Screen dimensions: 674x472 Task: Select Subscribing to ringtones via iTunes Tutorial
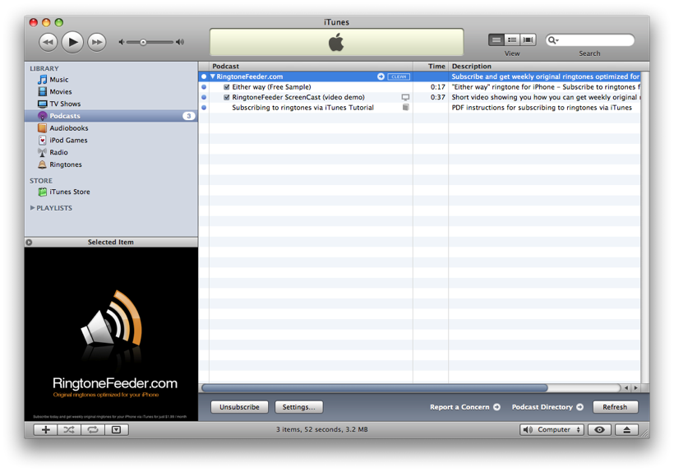[302, 108]
